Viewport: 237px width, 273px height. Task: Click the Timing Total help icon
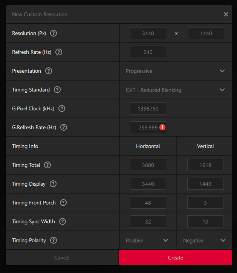coord(47,165)
